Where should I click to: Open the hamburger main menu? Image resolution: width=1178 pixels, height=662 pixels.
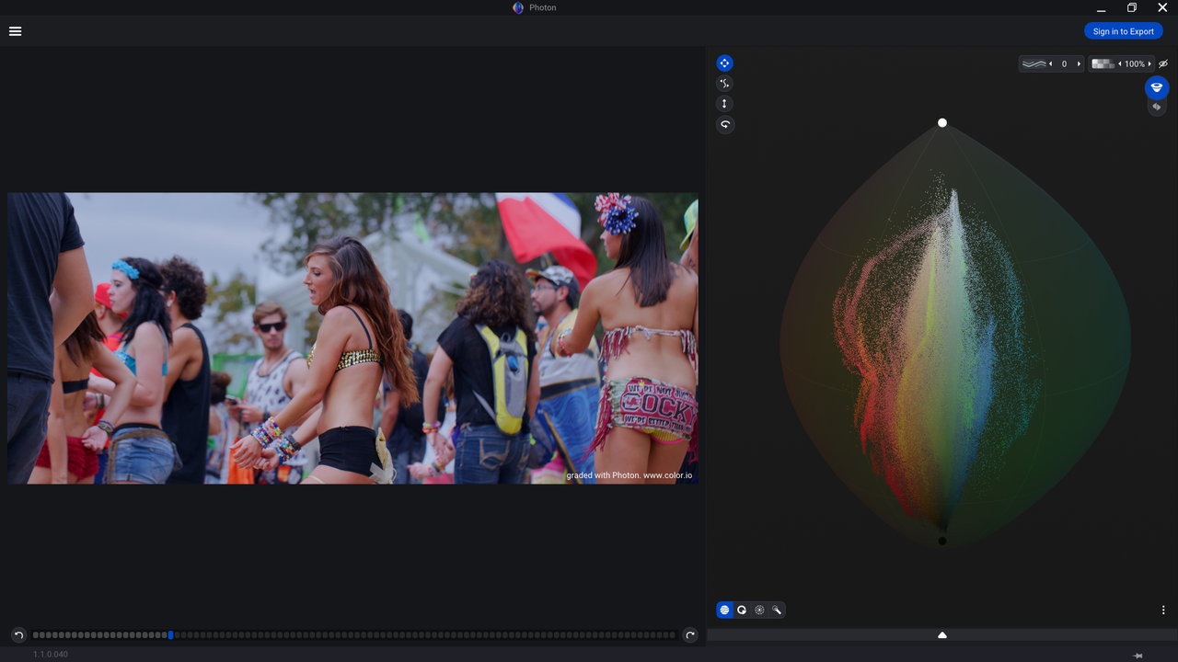15,31
